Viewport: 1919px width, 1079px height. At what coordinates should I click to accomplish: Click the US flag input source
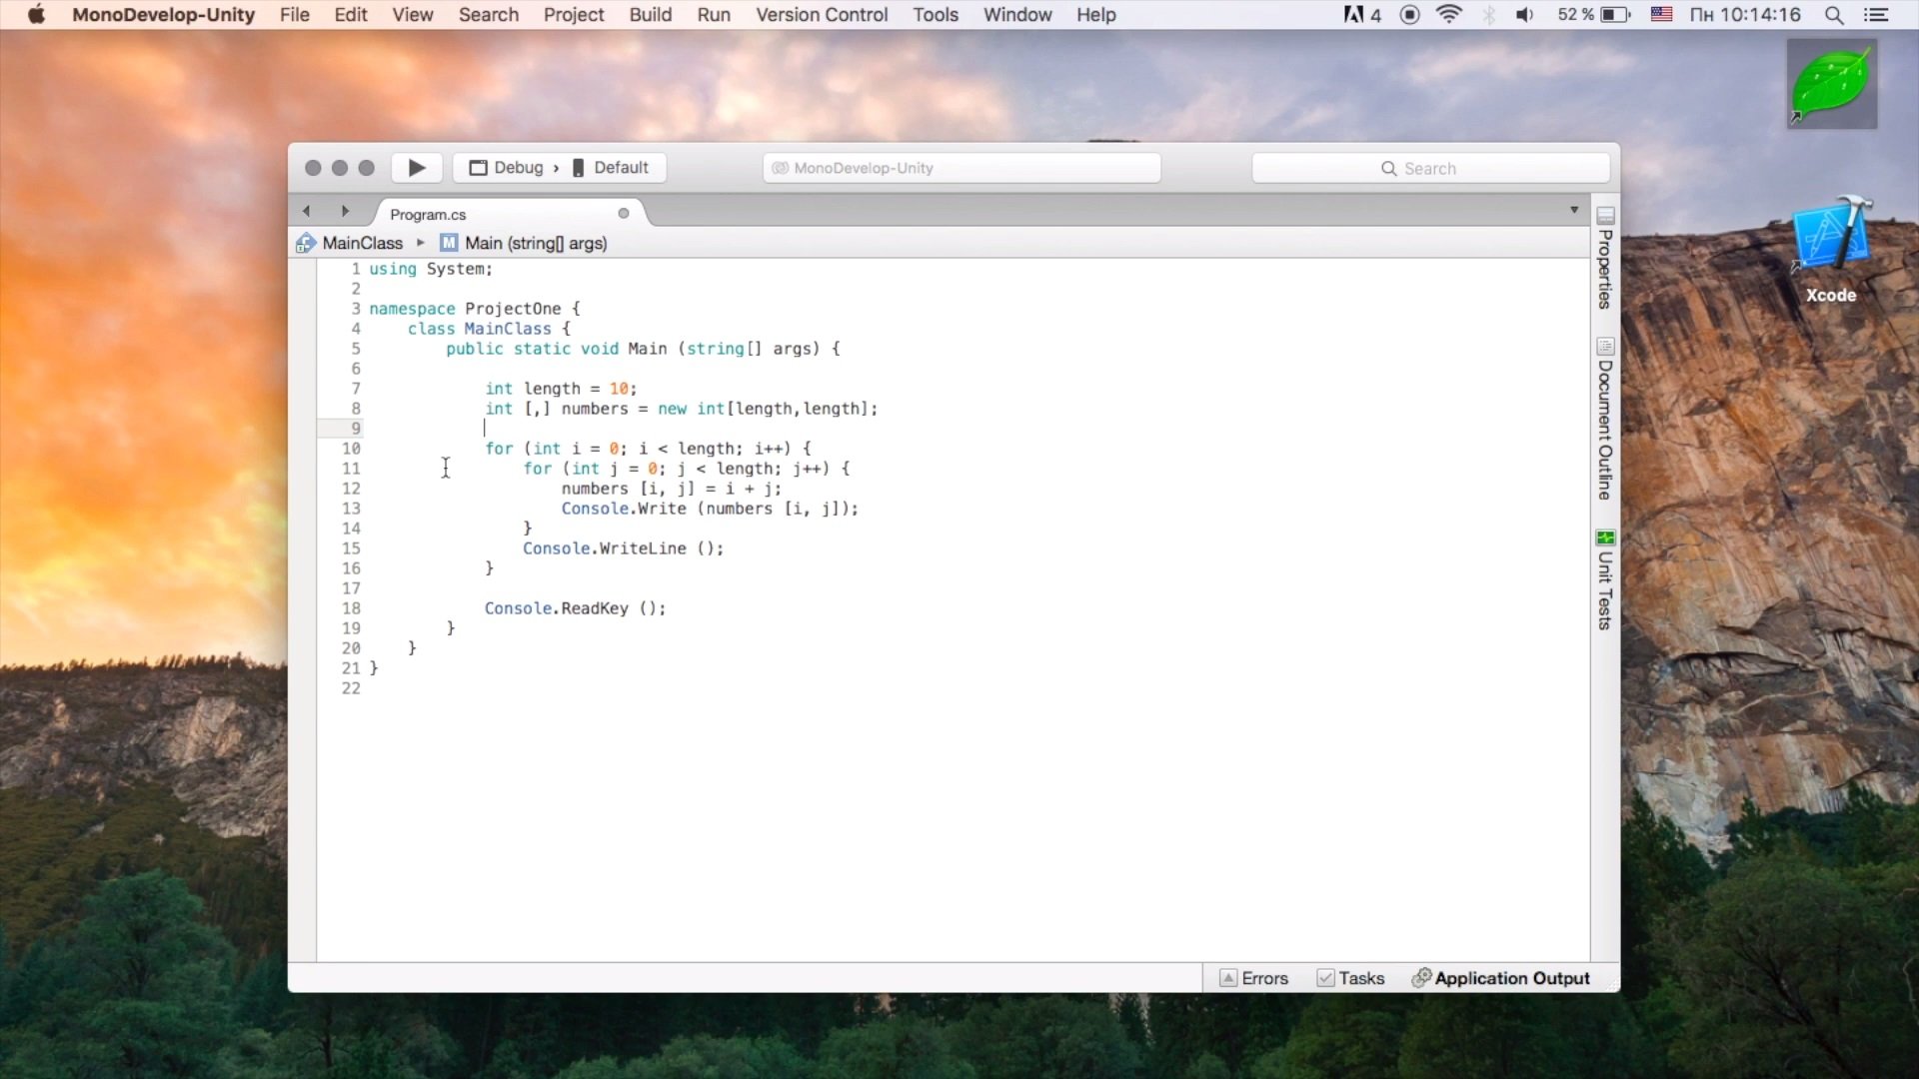(x=1661, y=15)
